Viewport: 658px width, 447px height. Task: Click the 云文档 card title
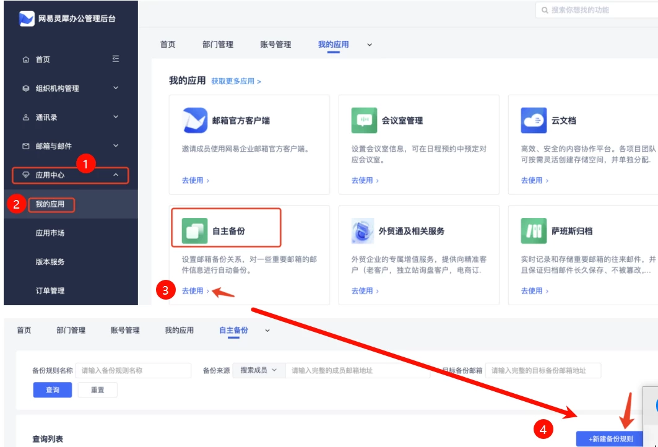(563, 121)
